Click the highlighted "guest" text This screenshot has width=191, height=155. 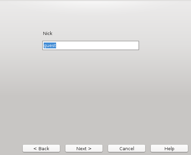50,45
